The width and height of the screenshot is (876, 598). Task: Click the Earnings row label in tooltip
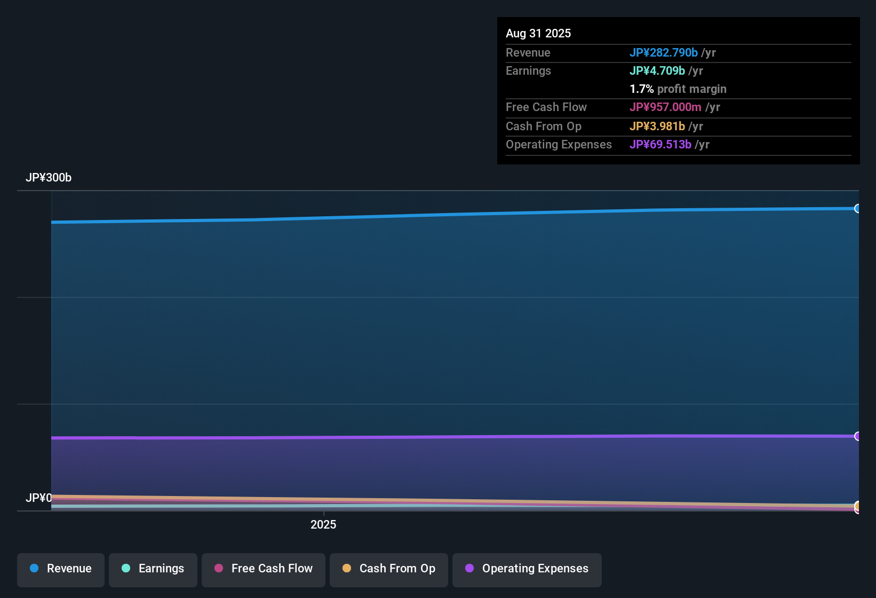click(x=528, y=71)
